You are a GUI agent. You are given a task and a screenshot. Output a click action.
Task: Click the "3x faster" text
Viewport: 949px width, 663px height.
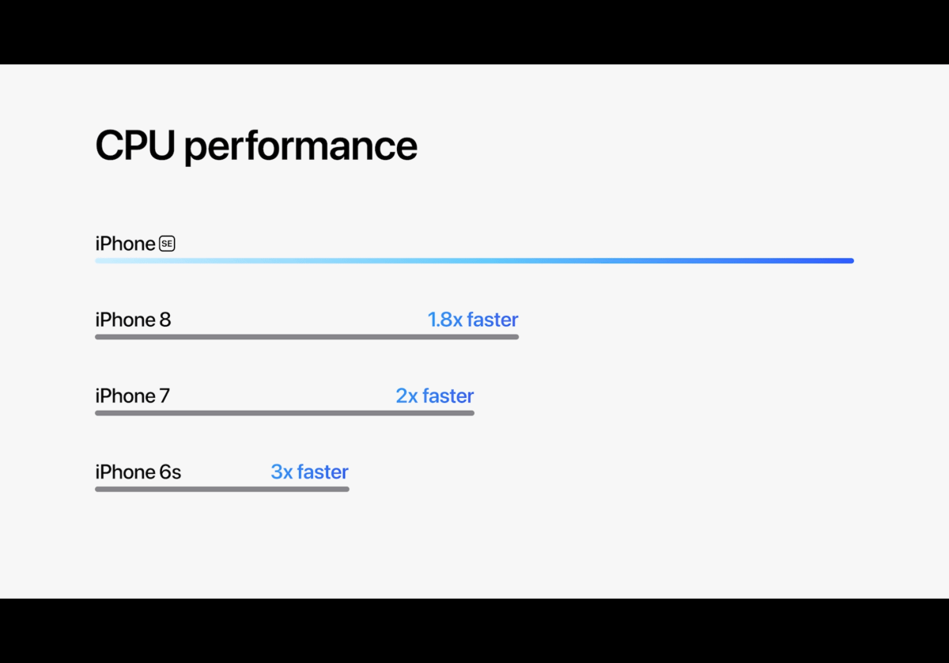pos(309,472)
